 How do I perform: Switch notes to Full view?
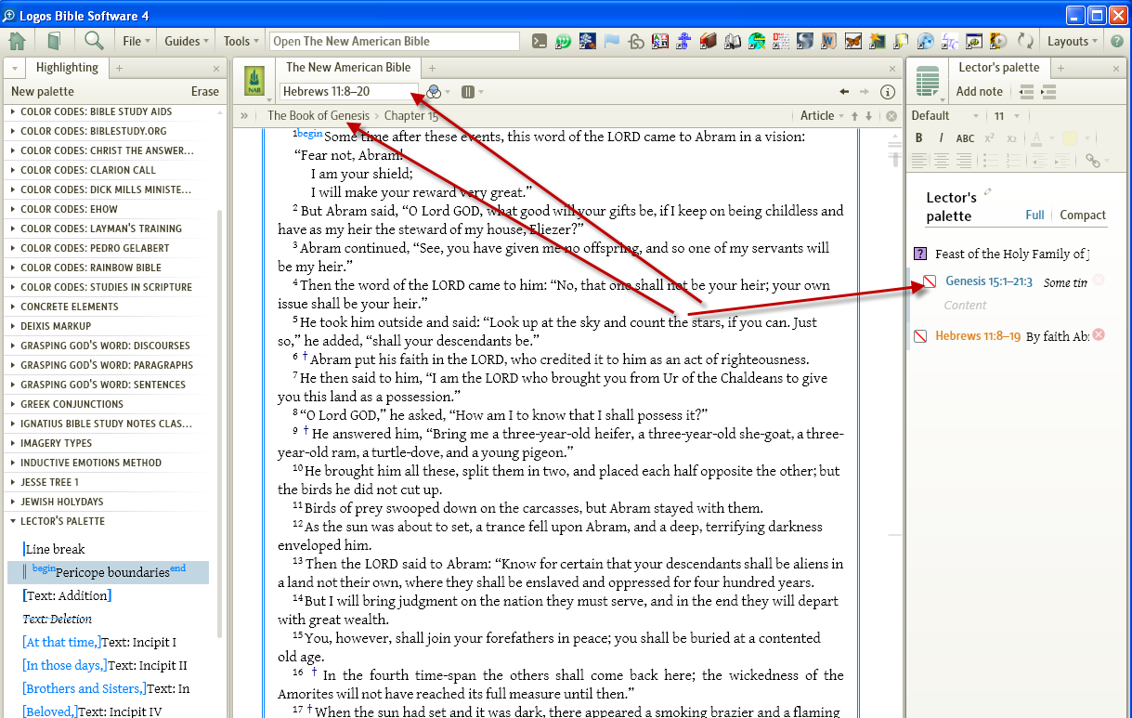(x=1034, y=215)
